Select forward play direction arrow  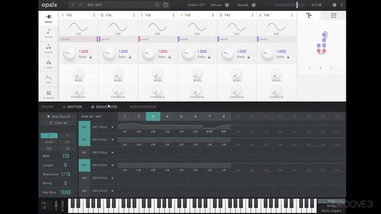[49, 136]
